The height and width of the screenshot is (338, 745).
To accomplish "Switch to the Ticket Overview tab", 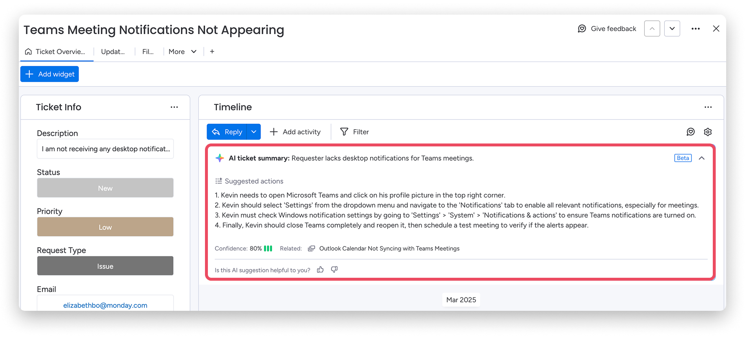I will pos(55,51).
